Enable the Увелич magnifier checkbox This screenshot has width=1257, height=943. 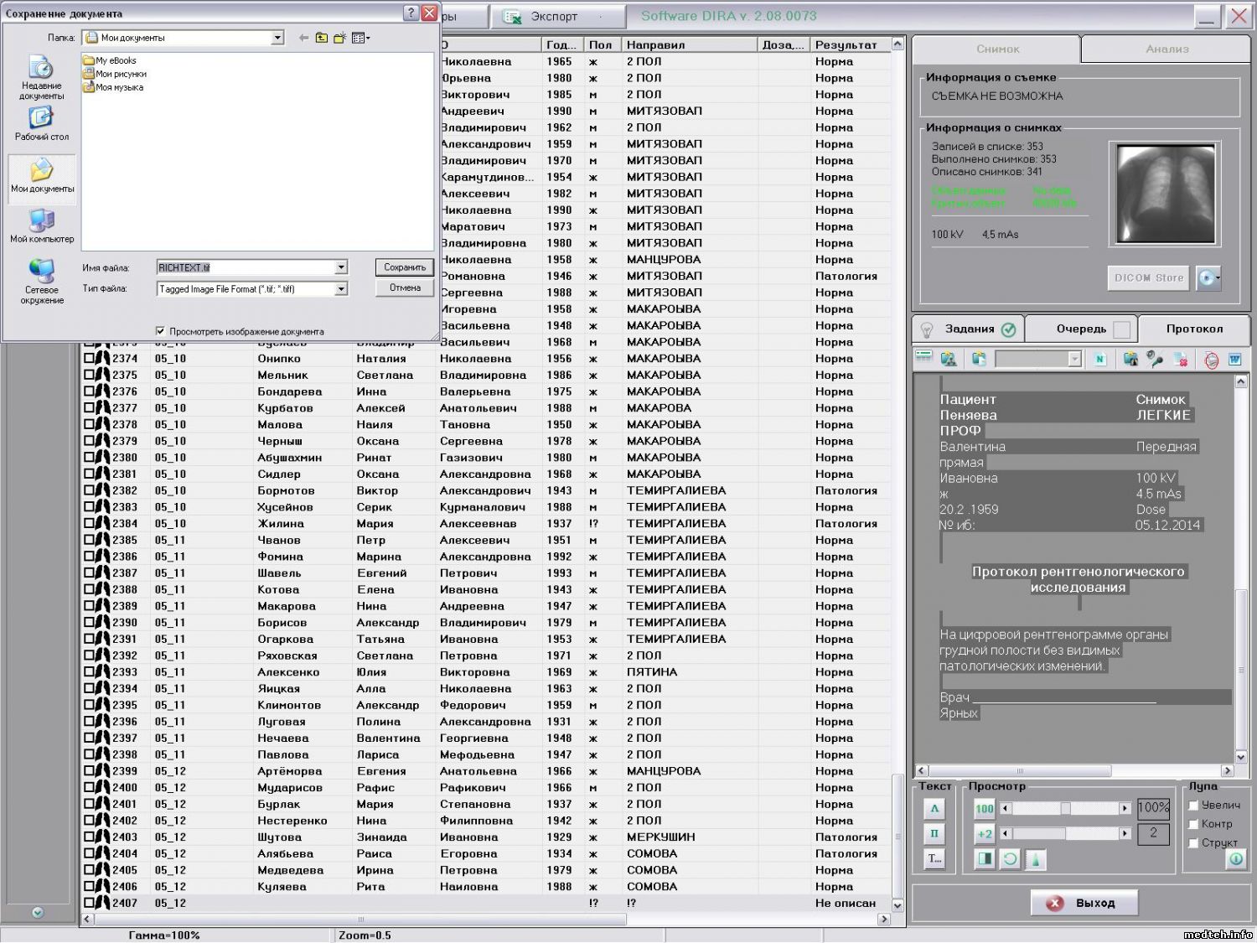pyautogui.click(x=1193, y=806)
